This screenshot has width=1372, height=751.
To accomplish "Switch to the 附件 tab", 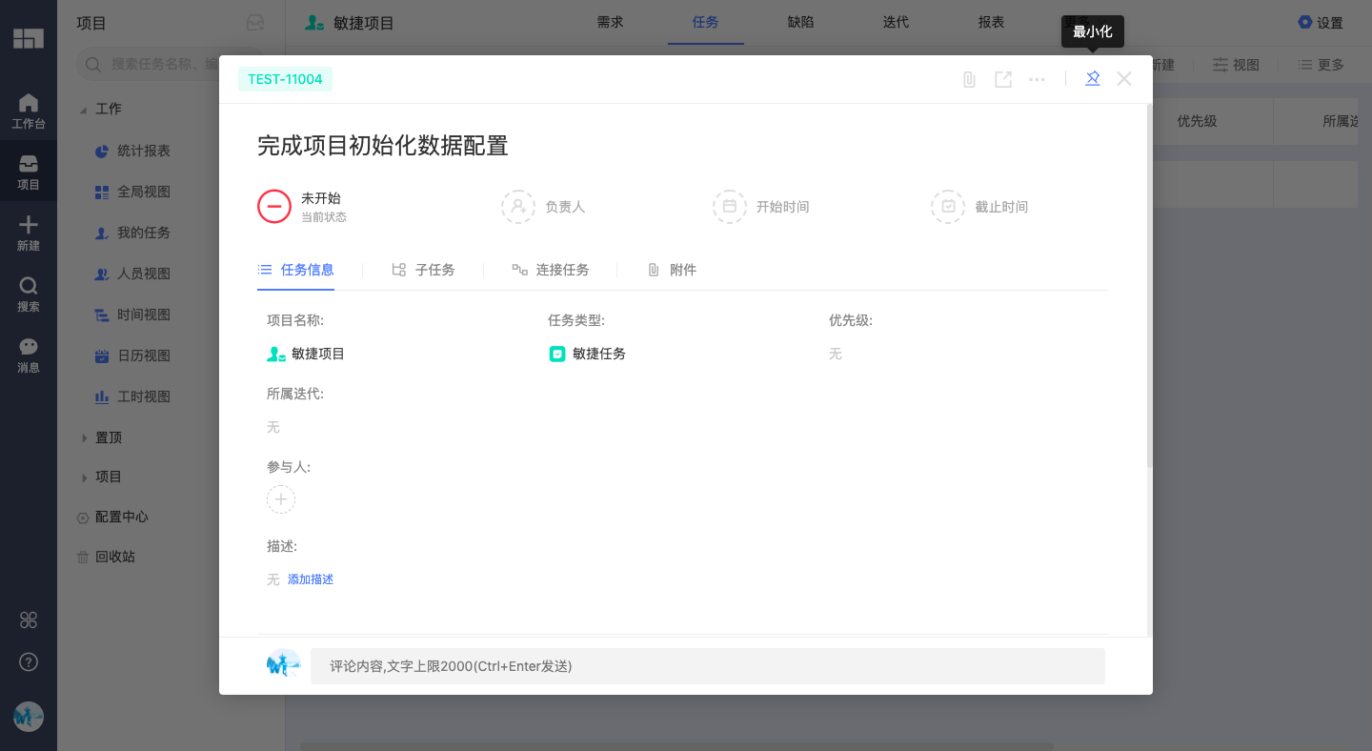I will (672, 270).
